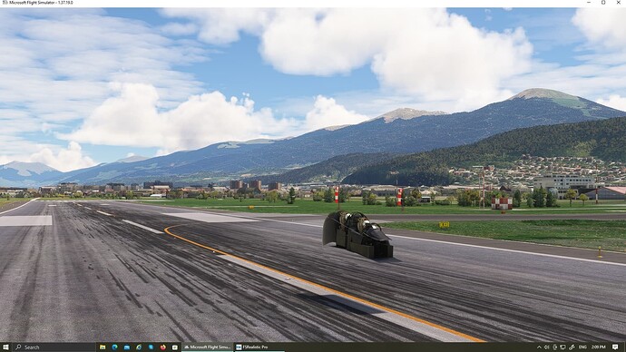Viewport: 626px width, 352px height.
Task: Open the Mail app in the taskbar
Action: coord(127,347)
